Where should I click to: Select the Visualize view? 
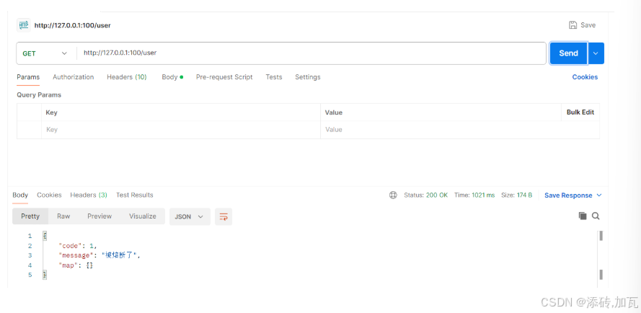coord(143,216)
